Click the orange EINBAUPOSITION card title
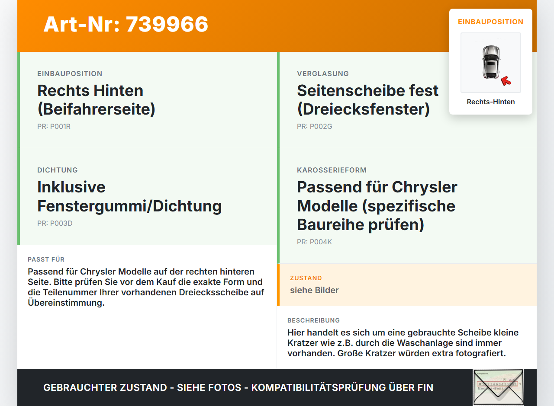The image size is (554, 406). 491,22
